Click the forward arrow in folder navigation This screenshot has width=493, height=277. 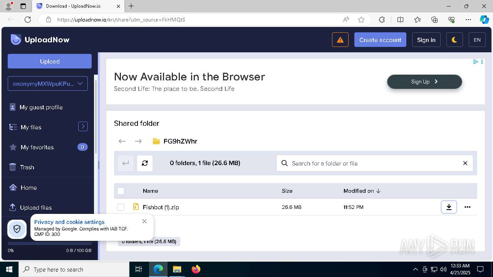138,141
